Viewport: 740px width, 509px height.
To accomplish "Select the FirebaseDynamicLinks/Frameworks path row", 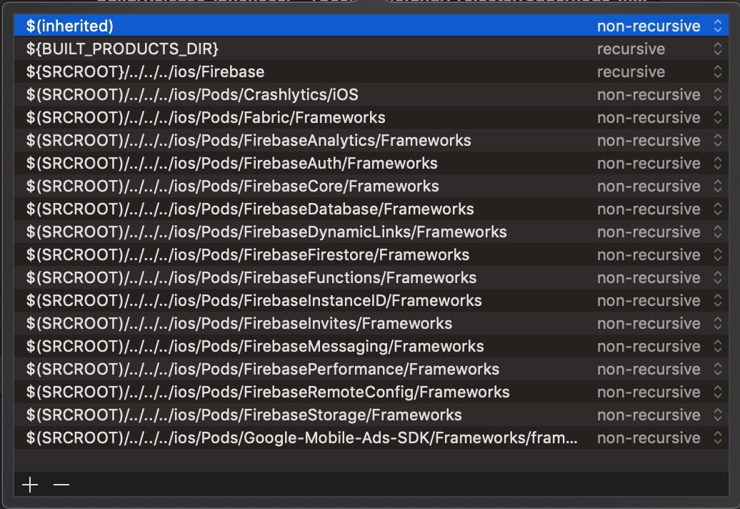I will [286, 232].
